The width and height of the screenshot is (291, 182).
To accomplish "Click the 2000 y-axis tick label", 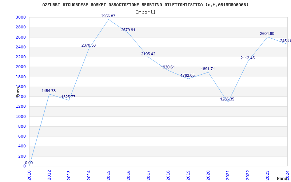I will pos(21,67).
